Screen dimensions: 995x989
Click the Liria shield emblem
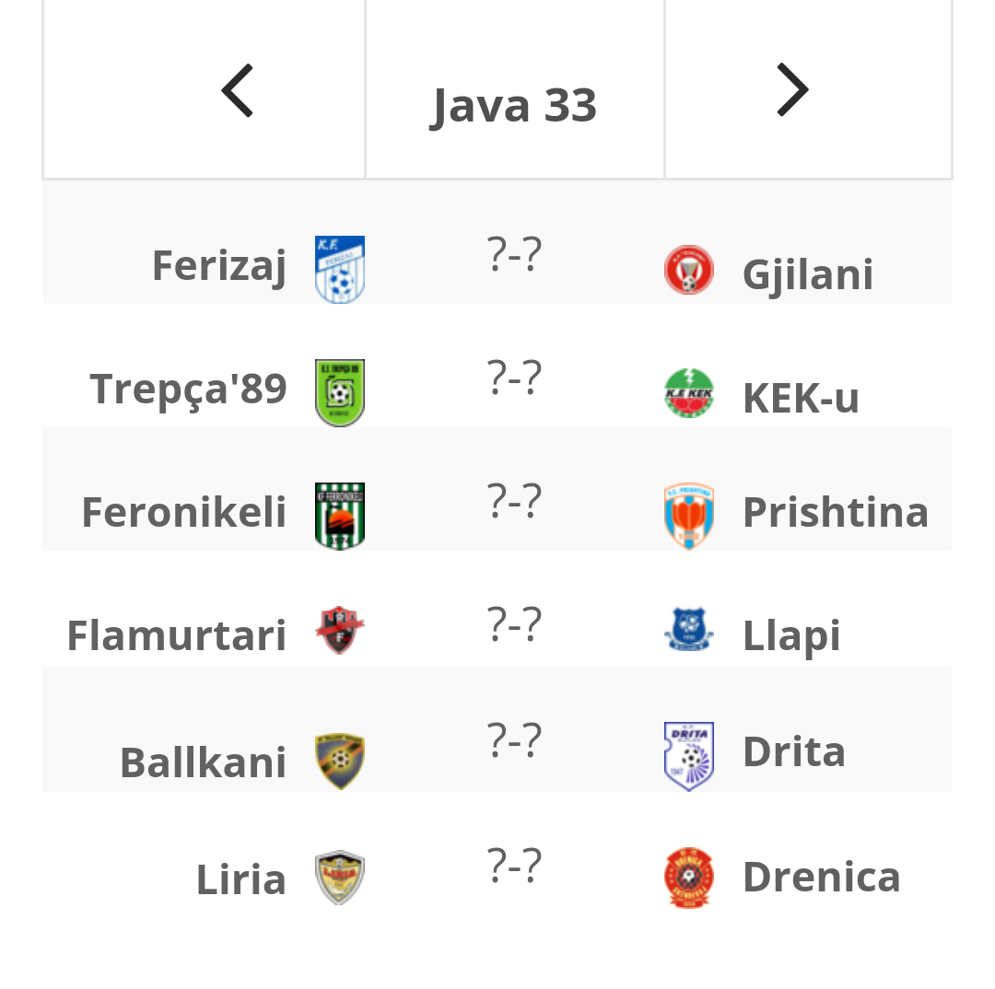[340, 878]
